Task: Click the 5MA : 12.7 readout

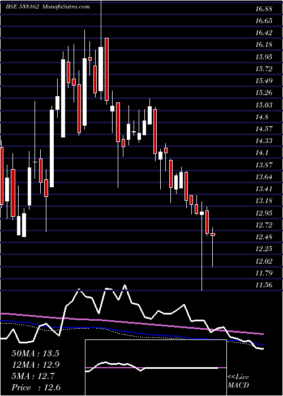Action: point(33,376)
